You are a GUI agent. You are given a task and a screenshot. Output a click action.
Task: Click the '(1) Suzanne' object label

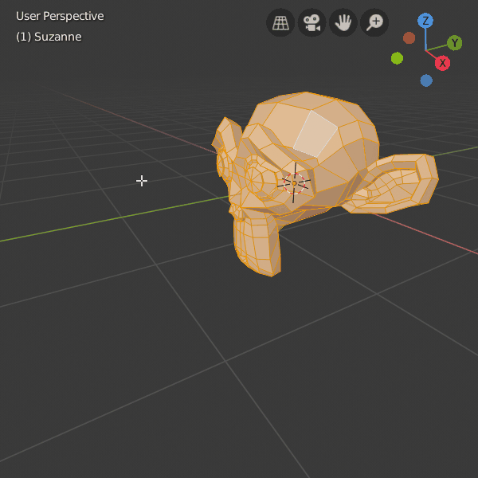pos(49,37)
